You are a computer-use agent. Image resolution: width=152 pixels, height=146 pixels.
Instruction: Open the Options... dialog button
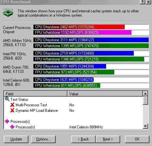pyautogui.click(x=43, y=139)
